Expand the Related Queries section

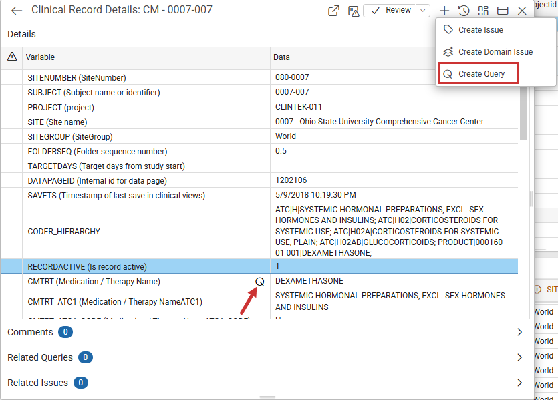click(x=519, y=357)
